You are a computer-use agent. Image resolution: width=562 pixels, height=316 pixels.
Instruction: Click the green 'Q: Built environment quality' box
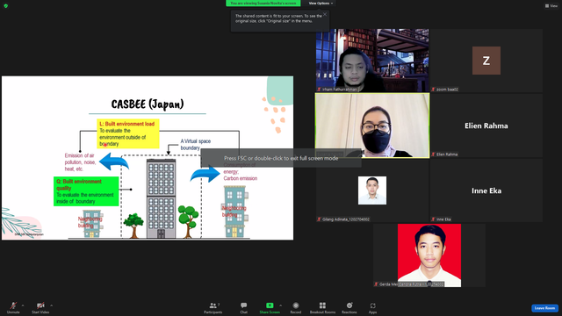86,191
